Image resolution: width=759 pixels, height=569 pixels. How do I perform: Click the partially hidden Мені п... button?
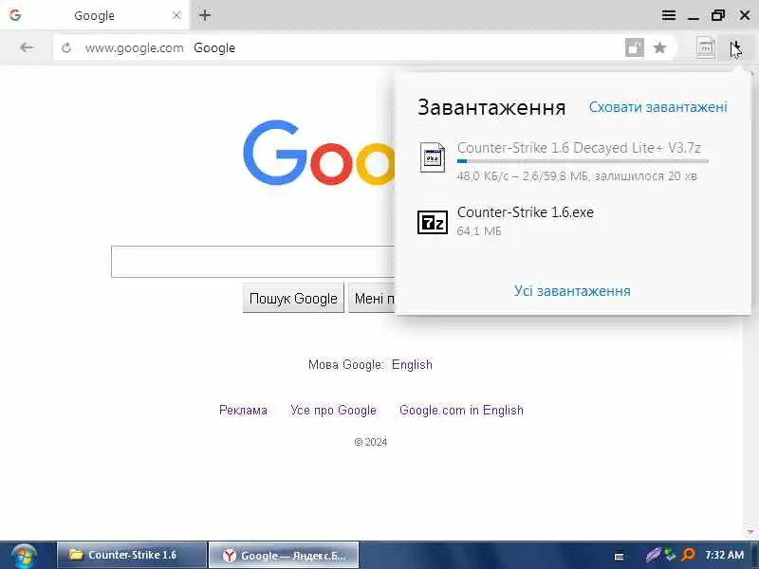tap(371, 298)
